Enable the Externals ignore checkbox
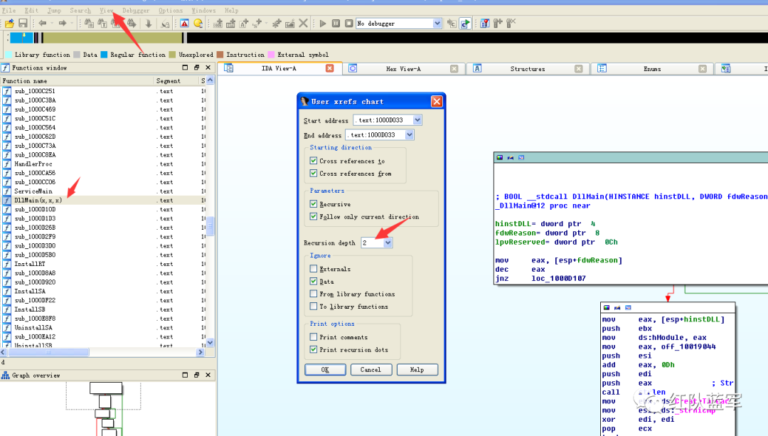Screen dimensions: 768x436 pyautogui.click(x=314, y=269)
